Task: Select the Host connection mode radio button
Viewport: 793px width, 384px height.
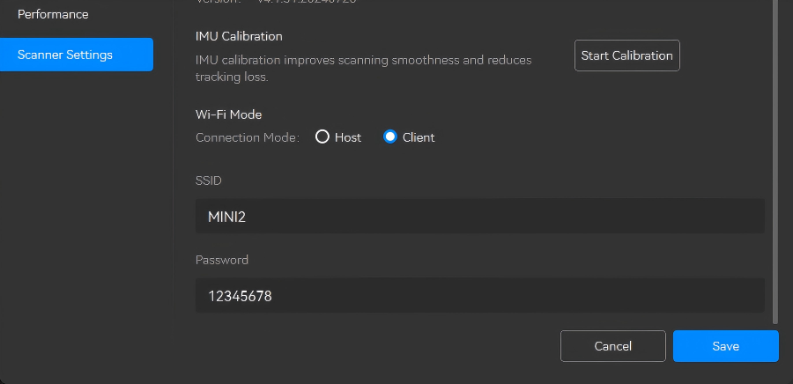Action: (x=322, y=137)
